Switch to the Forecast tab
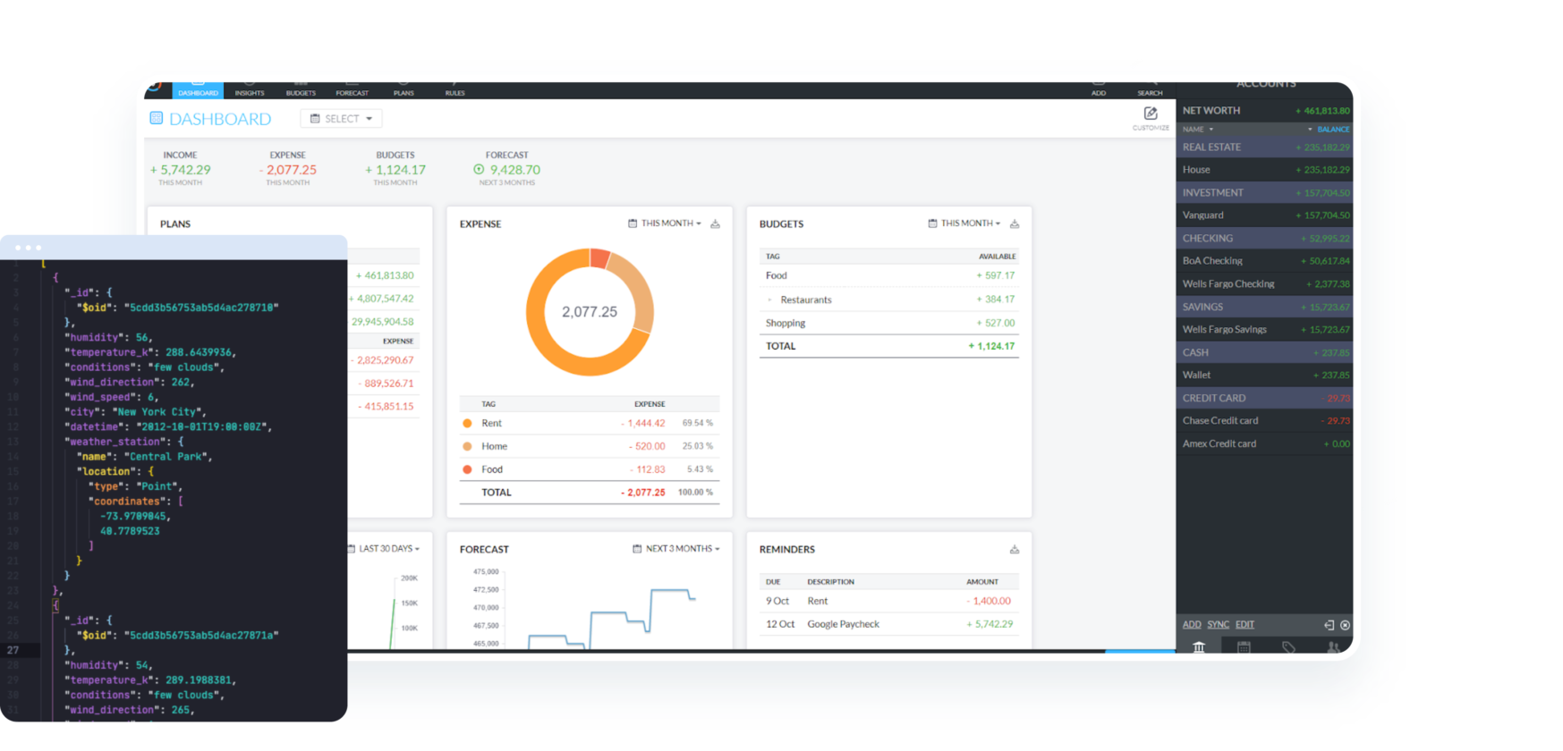 pyautogui.click(x=352, y=89)
